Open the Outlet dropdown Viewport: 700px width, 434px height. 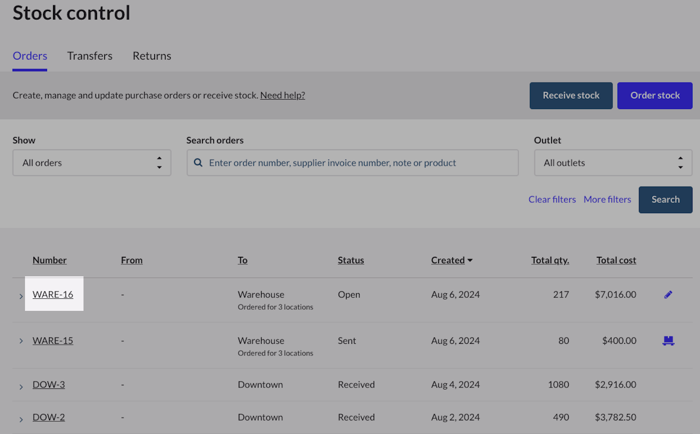613,163
